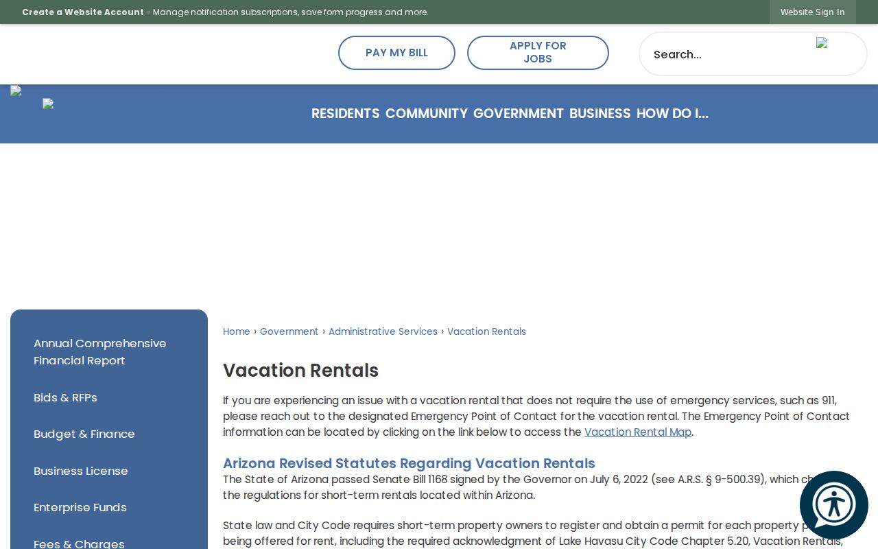Image resolution: width=878 pixels, height=549 pixels.
Task: Click the Vacation Rentals page heading
Action: 301,371
